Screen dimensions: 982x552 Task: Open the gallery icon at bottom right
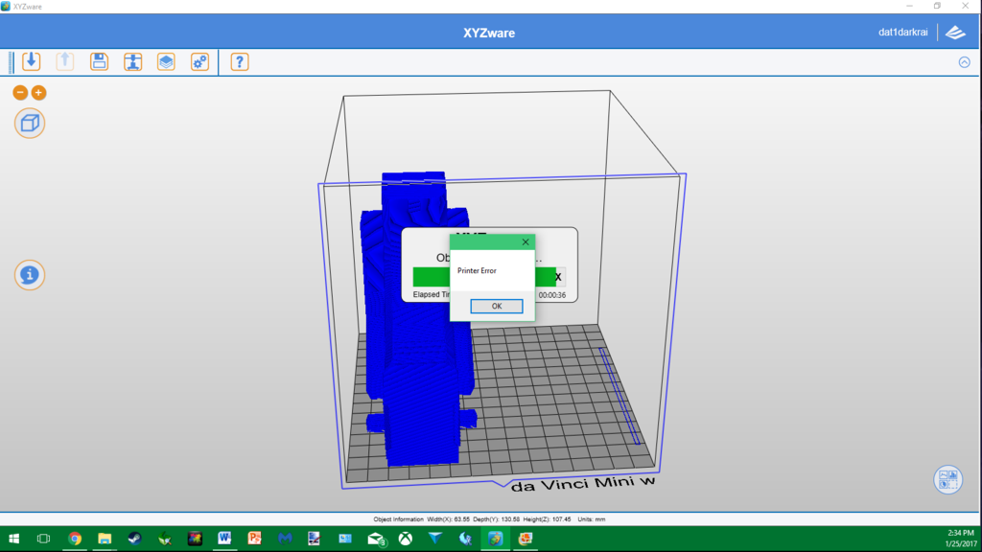(x=947, y=480)
